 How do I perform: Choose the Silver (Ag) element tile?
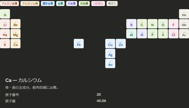coord(110,53)
